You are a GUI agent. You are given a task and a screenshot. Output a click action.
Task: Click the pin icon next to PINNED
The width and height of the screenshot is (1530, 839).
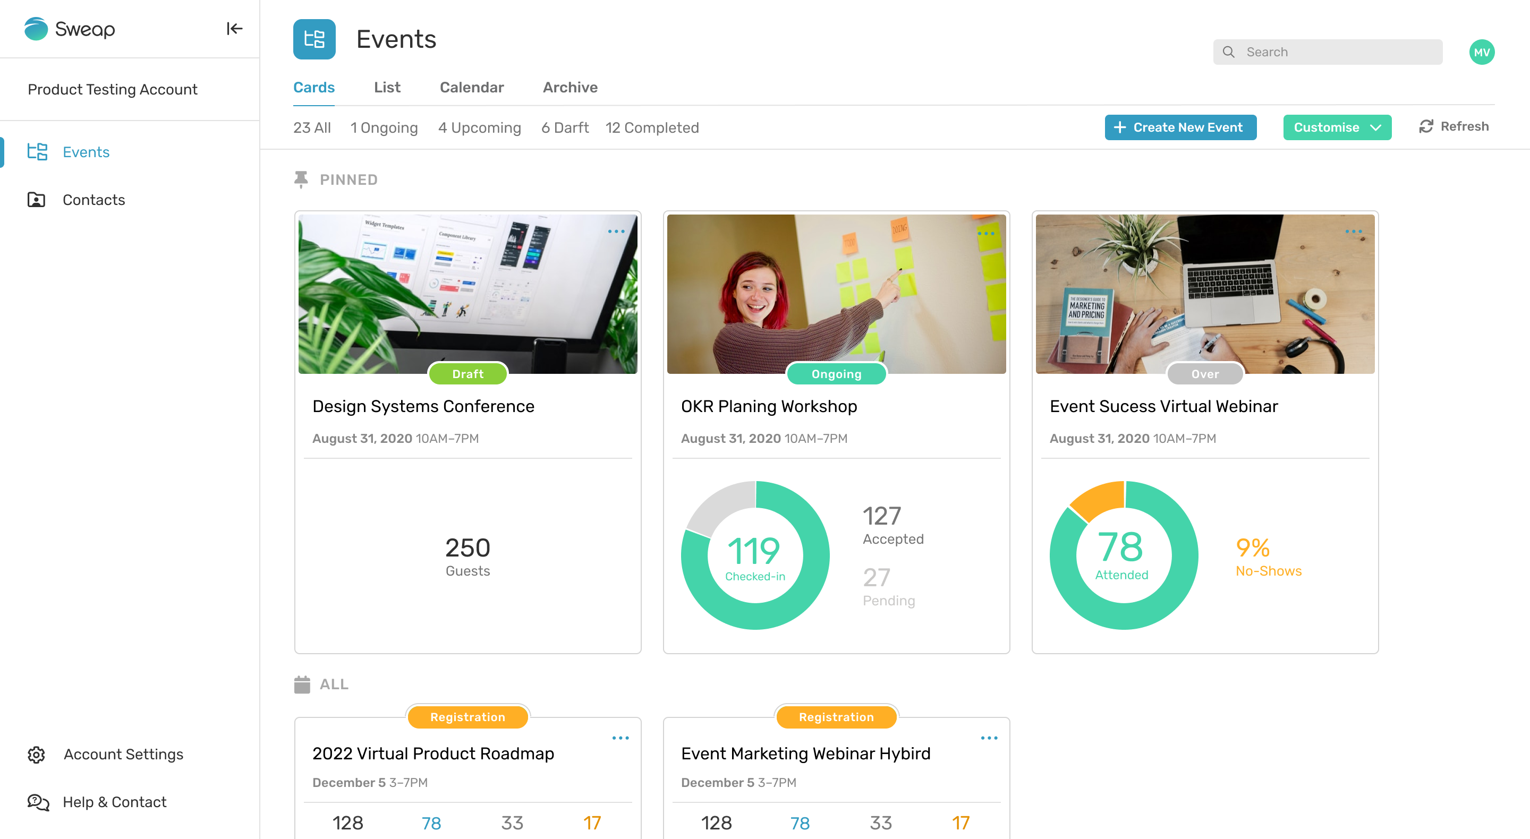click(301, 179)
